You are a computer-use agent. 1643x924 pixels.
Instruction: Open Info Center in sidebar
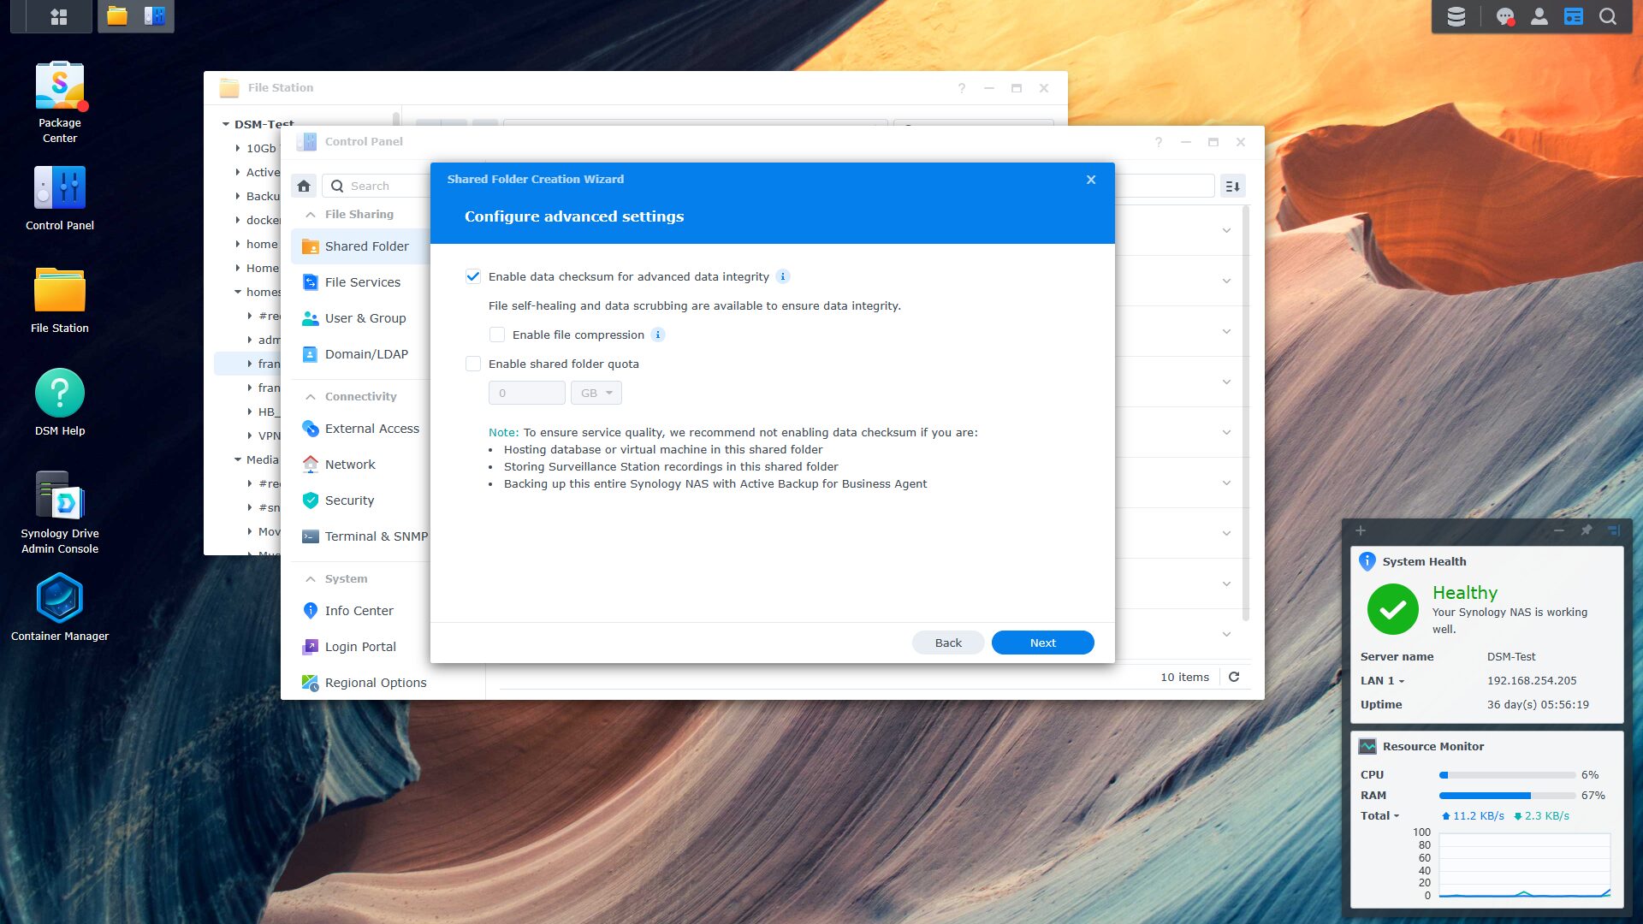360,611
